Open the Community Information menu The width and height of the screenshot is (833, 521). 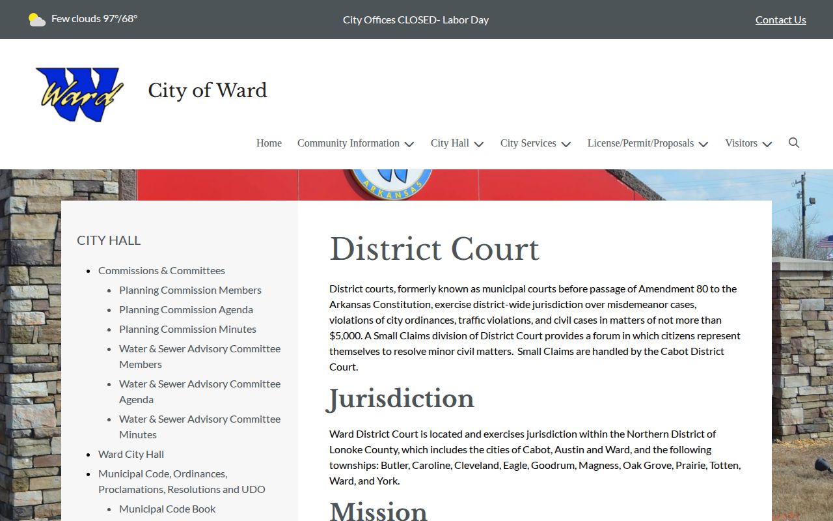[x=348, y=143]
